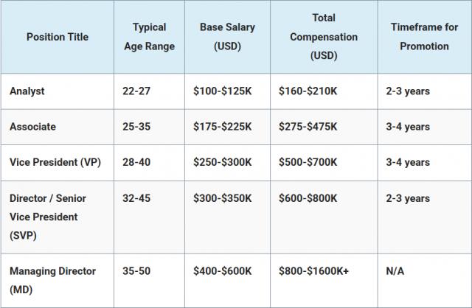Select the $800-$1600K+ compensation cell
The height and width of the screenshot is (308, 472).
(x=313, y=271)
